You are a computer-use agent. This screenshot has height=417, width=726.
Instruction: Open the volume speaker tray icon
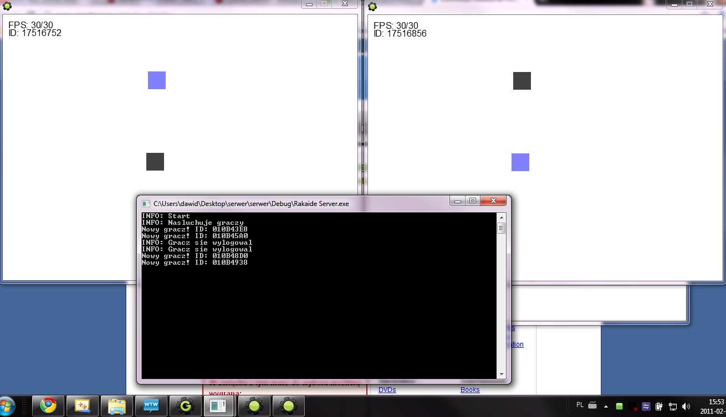pyautogui.click(x=687, y=406)
